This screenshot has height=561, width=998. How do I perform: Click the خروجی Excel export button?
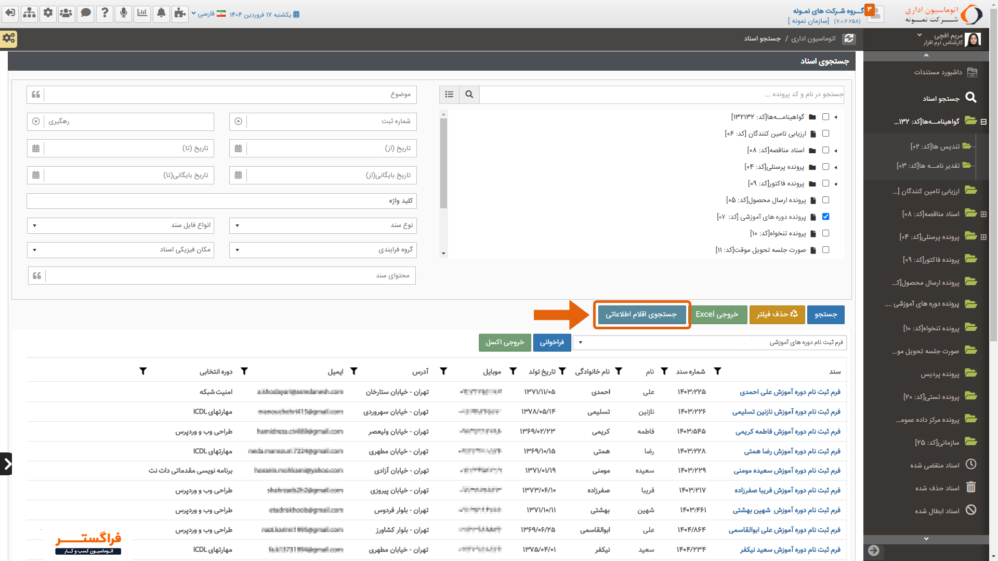pyautogui.click(x=719, y=314)
